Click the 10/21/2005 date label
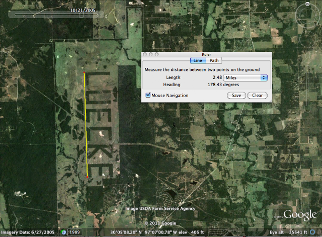Viewport: 322px width, 237px height. click(83, 10)
